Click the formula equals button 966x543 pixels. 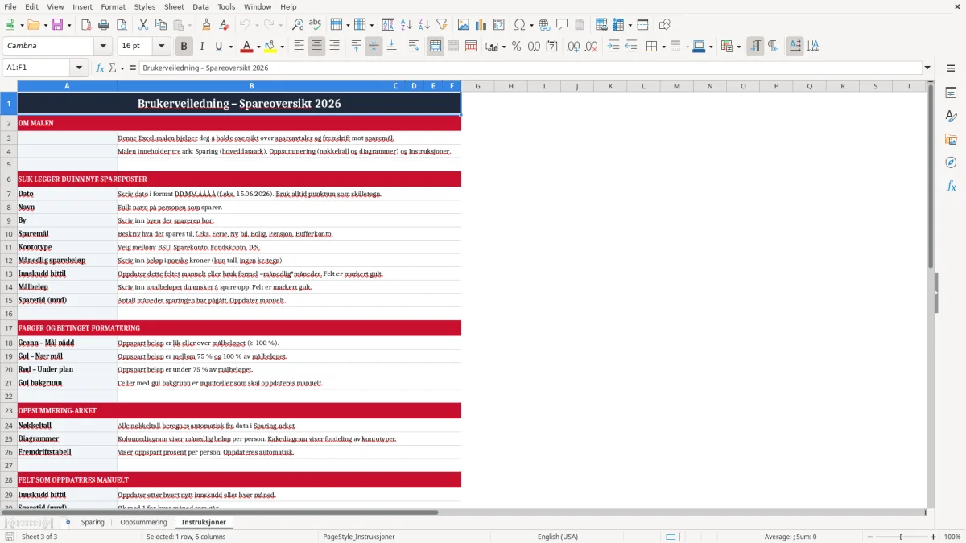point(133,68)
